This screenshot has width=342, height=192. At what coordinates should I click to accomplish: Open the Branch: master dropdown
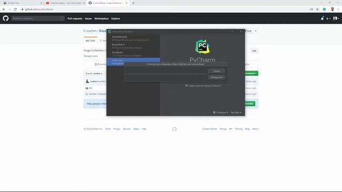click(x=94, y=74)
